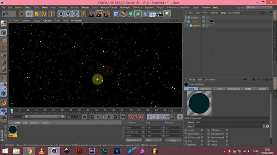Click the recent tools plus icon
The image size is (277, 155).
52,14
